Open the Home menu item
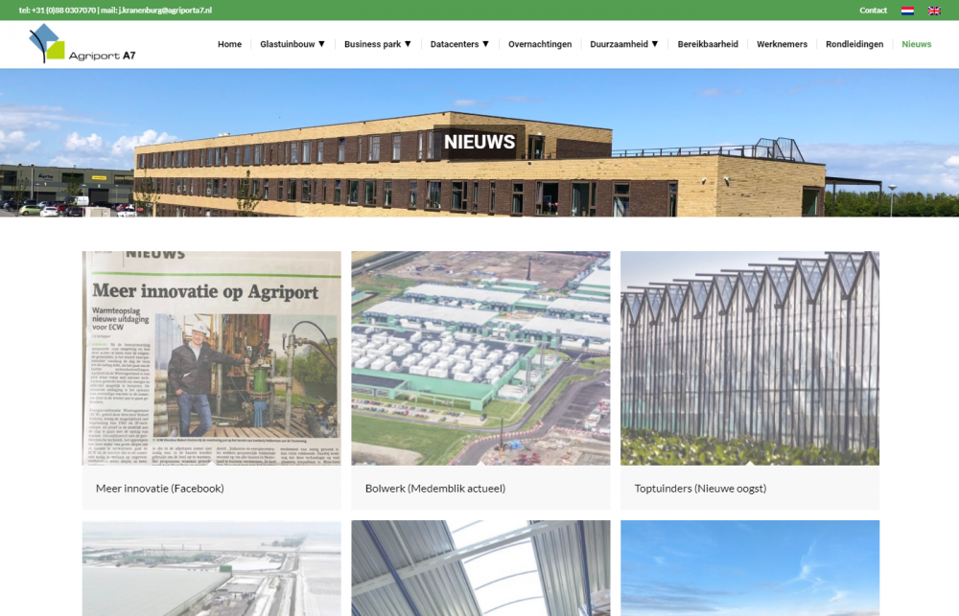 (229, 44)
